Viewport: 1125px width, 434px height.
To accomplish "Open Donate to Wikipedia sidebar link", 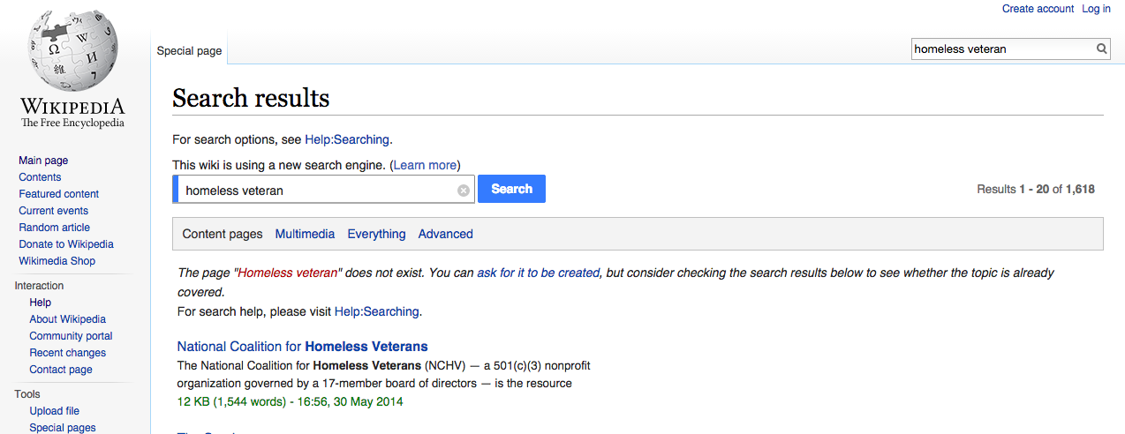I will coord(66,244).
